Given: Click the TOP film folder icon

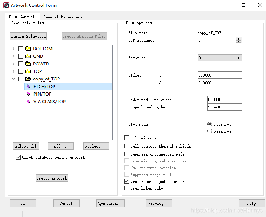Looking at the screenshot, I should click(x=28, y=71).
